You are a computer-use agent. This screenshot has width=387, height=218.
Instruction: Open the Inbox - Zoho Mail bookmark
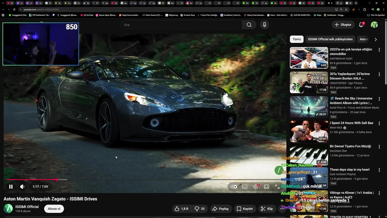[277, 15]
